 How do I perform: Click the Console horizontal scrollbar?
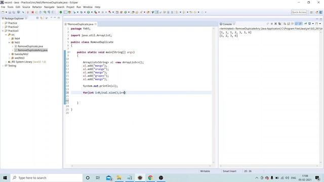(x=269, y=166)
